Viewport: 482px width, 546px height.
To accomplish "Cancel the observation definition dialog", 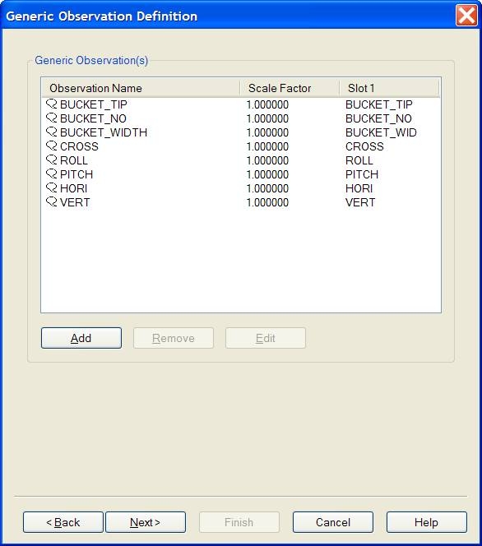I will [x=333, y=522].
